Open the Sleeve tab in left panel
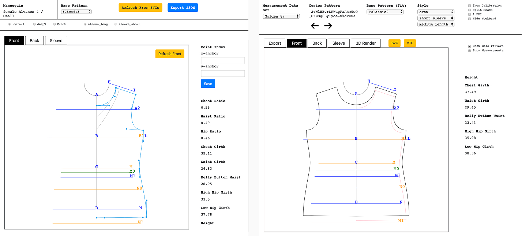 click(56, 41)
